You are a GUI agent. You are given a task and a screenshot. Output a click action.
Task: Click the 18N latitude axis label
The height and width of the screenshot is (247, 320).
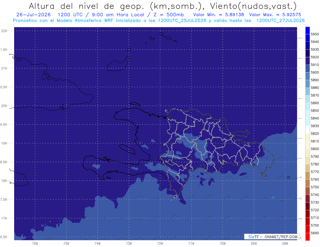coord(4,181)
